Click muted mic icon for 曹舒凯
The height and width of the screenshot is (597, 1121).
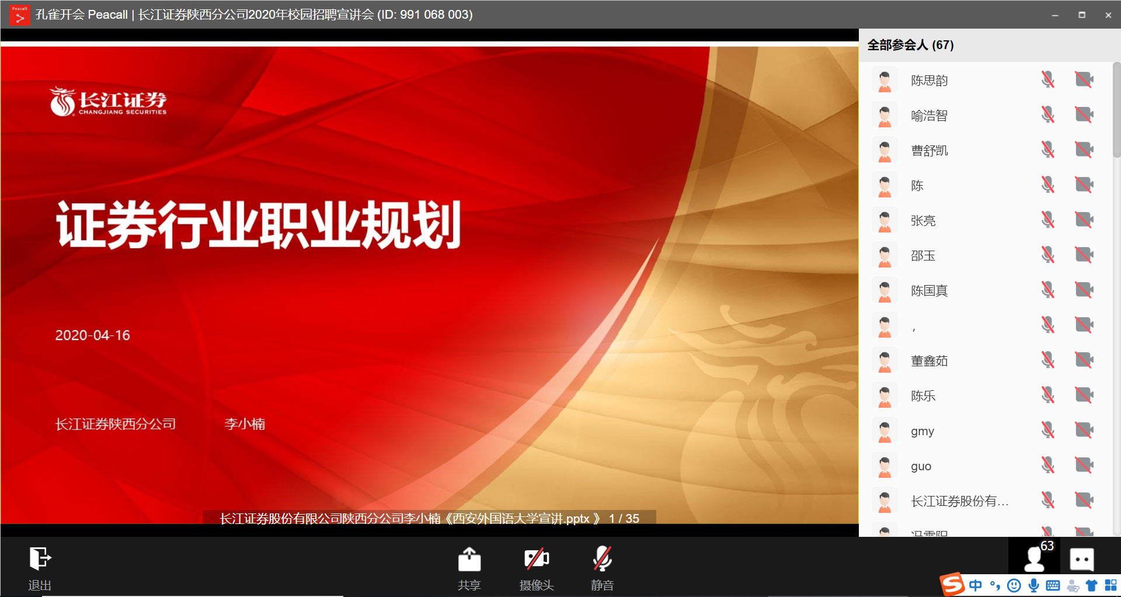click(1048, 150)
